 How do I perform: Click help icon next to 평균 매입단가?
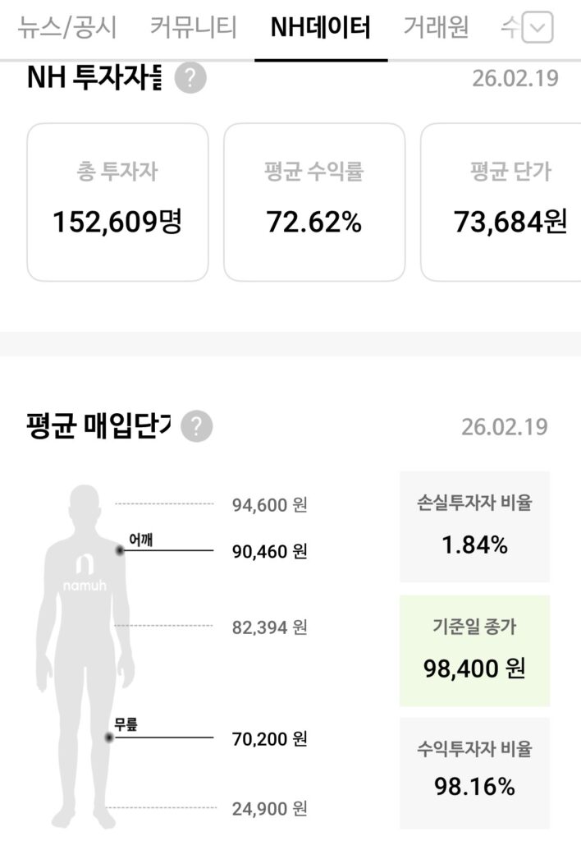click(196, 427)
